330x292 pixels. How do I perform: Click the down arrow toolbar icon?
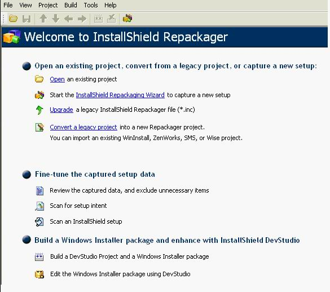(x=56, y=19)
